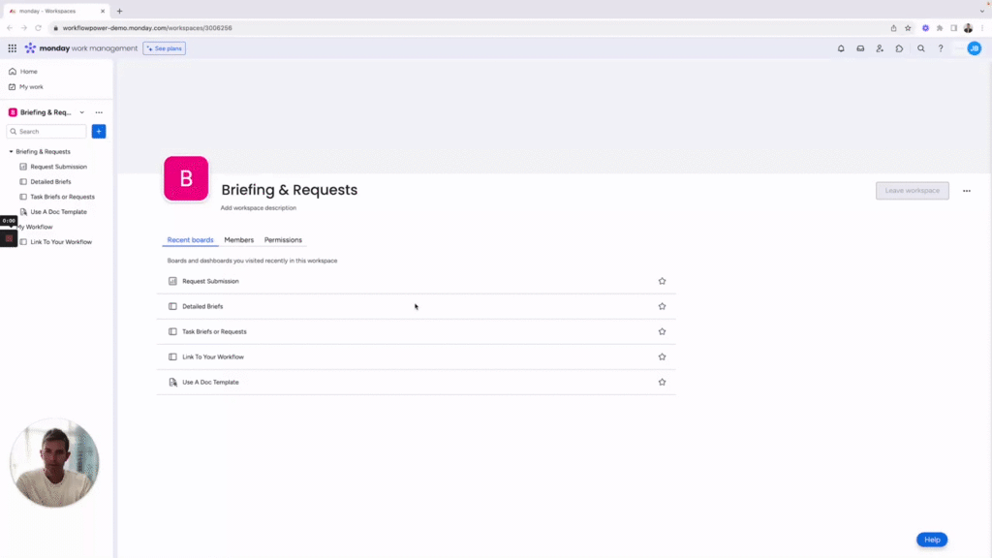This screenshot has width=992, height=558.
Task: Select Request Submission in the sidebar tree
Action: point(59,167)
